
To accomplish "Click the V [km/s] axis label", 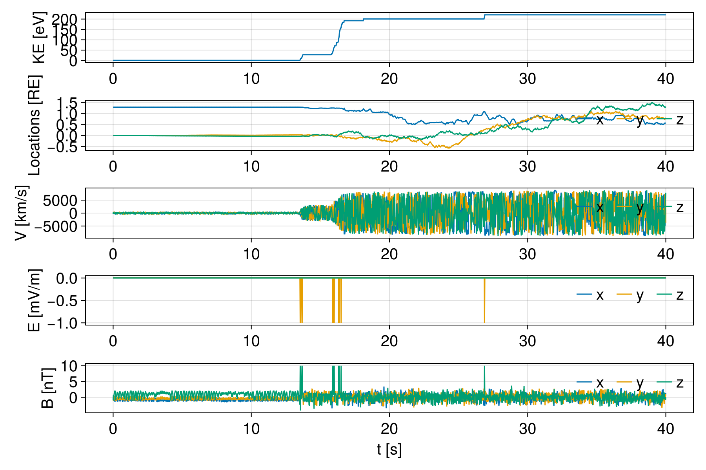I will (22, 213).
